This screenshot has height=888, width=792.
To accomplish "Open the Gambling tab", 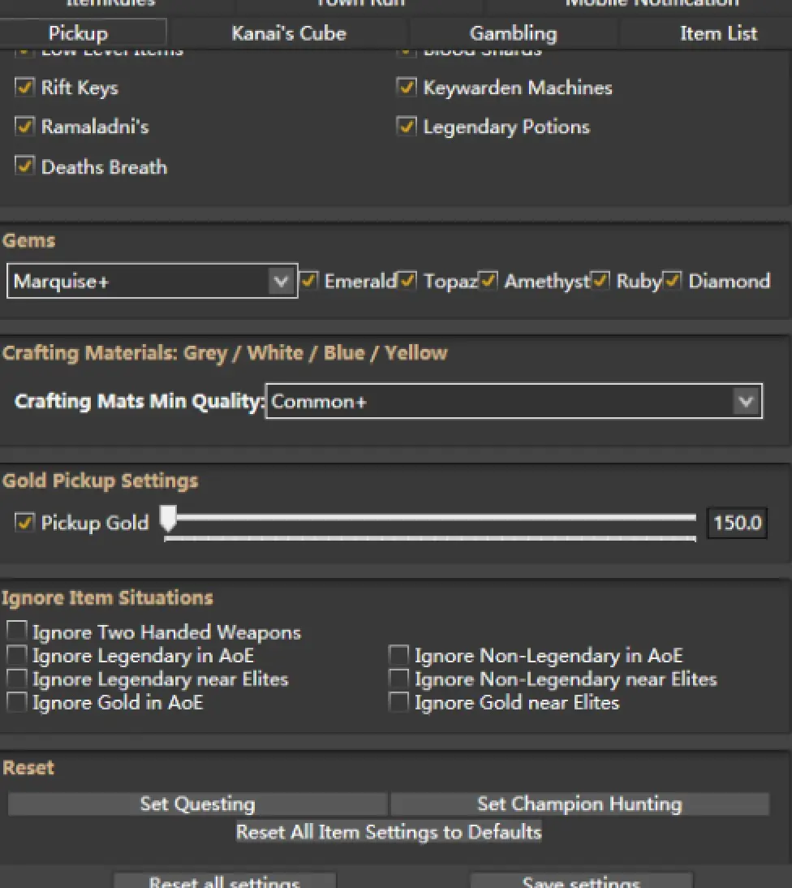I will coord(513,33).
